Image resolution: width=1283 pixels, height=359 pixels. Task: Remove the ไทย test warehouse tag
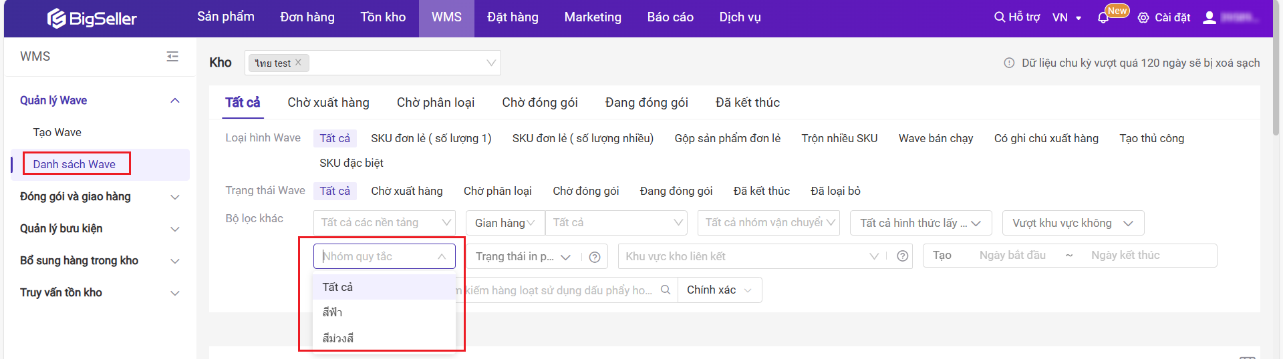pos(299,63)
